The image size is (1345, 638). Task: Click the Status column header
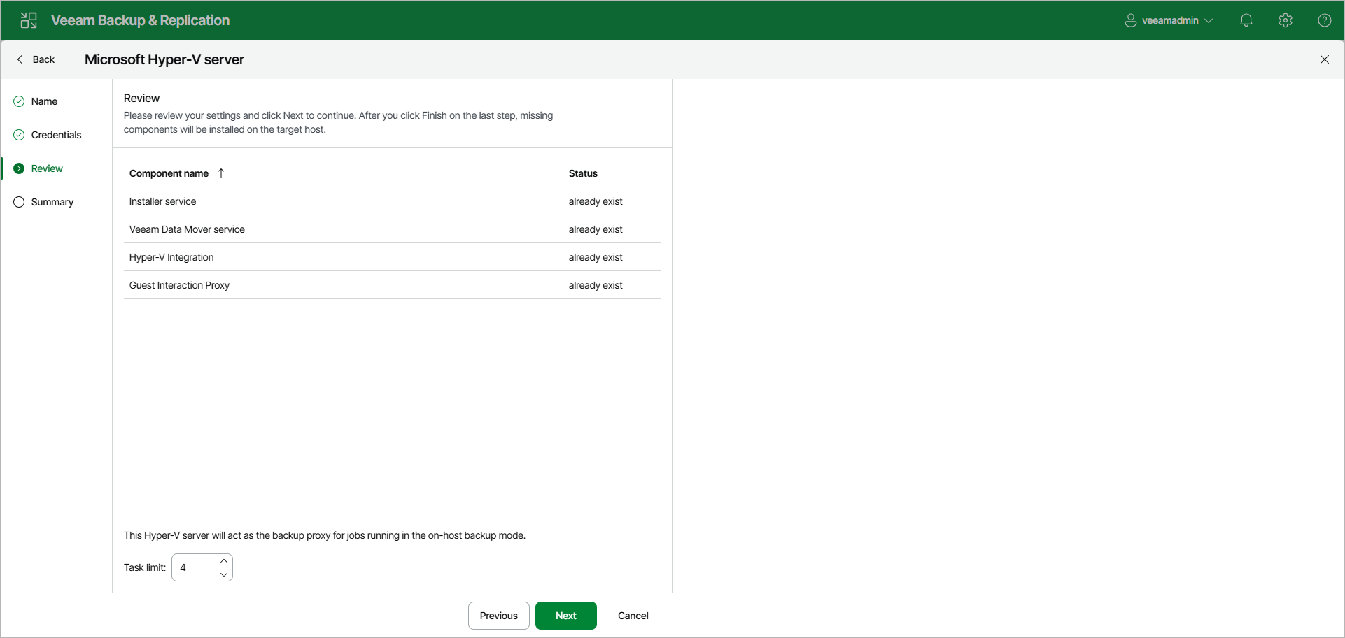click(583, 173)
